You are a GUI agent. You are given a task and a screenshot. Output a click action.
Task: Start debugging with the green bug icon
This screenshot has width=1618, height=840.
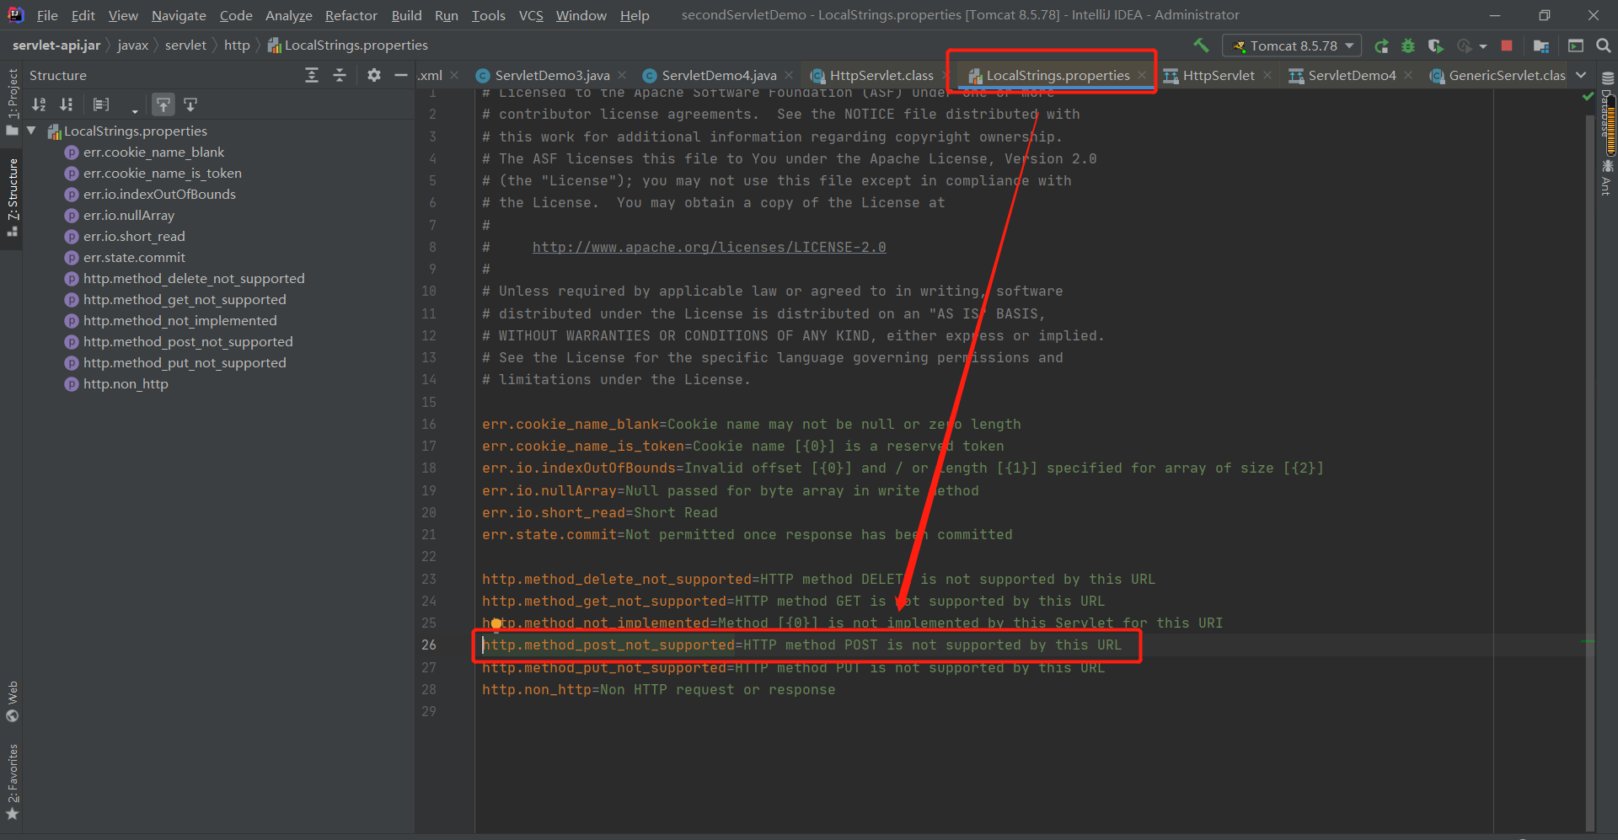1408,45
